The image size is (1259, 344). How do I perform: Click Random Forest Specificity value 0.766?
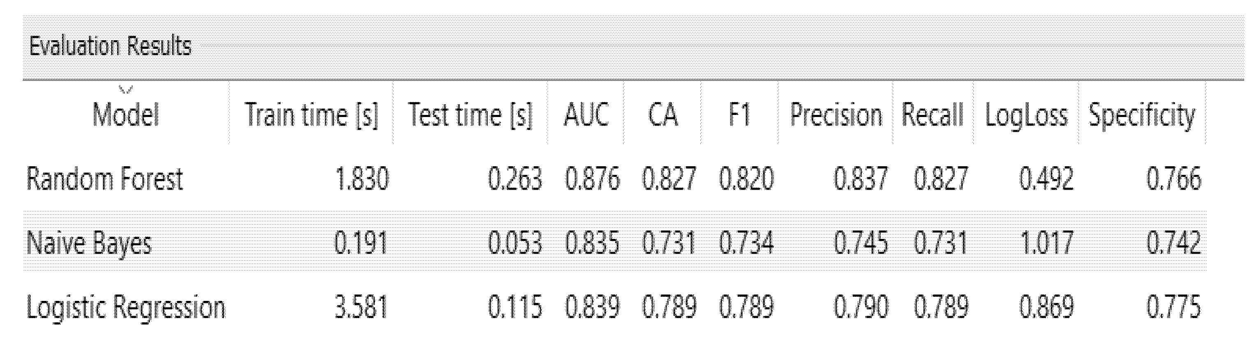point(1174,179)
